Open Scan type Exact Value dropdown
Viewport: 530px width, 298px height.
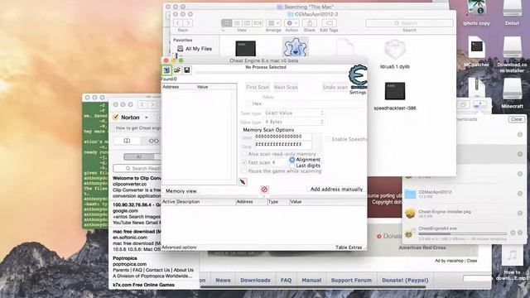293,113
